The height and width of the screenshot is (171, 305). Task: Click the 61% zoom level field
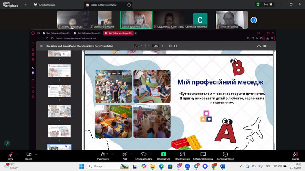coord(155,46)
